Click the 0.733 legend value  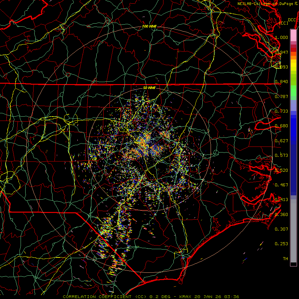281,111
